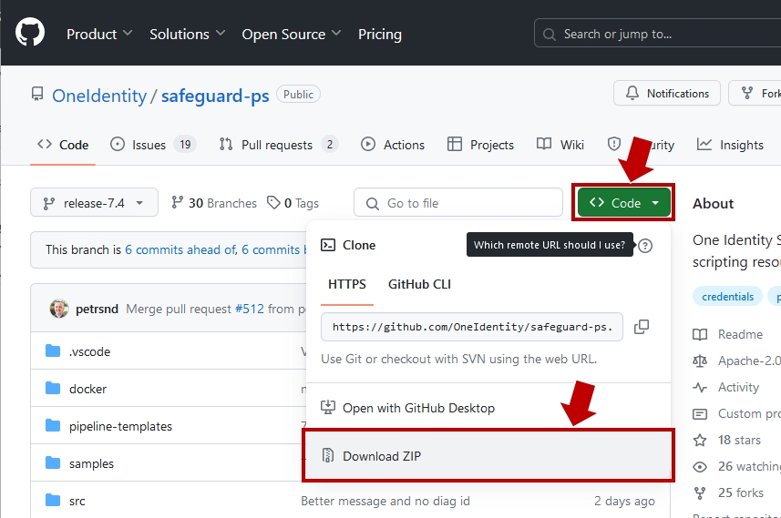Open the pipeline-templates folder
Screen dimensions: 781x518
[120, 426]
